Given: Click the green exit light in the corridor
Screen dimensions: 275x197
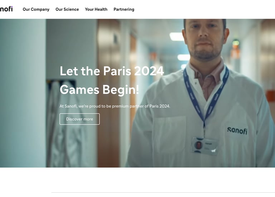Looking at the screenshot, I should tap(236, 43).
